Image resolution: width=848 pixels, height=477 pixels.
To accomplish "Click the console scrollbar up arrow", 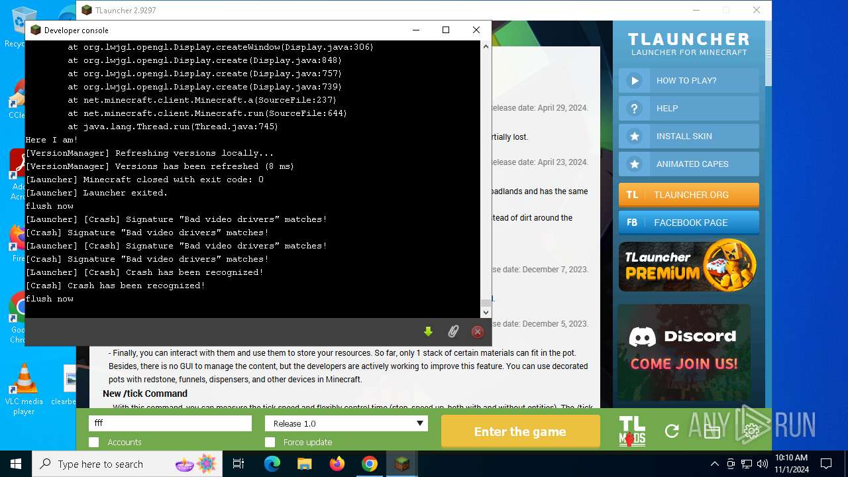I will click(486, 46).
